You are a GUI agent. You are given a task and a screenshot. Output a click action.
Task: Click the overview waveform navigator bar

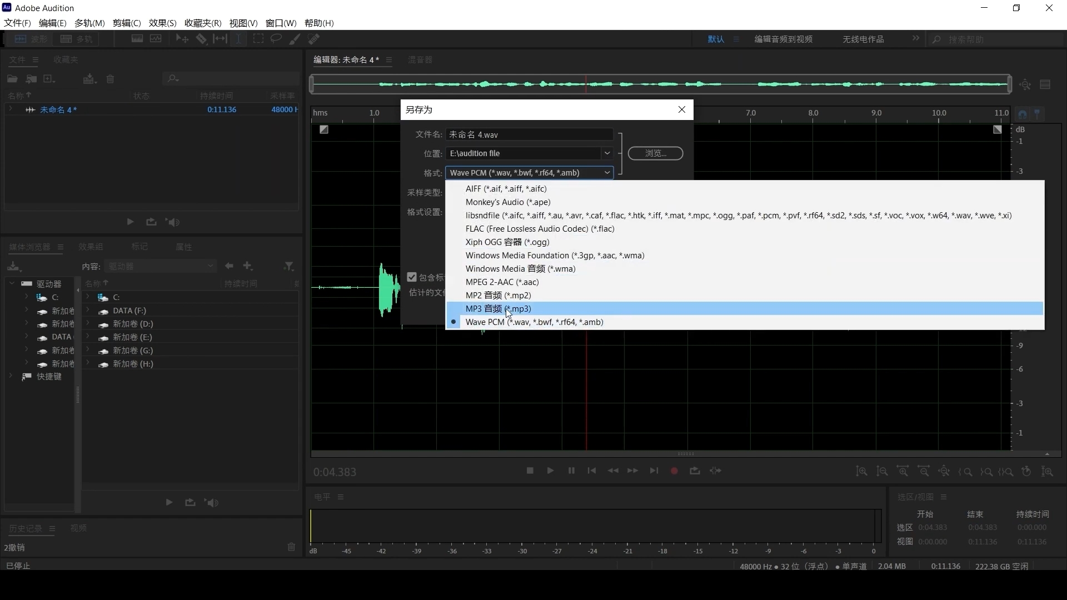(660, 84)
